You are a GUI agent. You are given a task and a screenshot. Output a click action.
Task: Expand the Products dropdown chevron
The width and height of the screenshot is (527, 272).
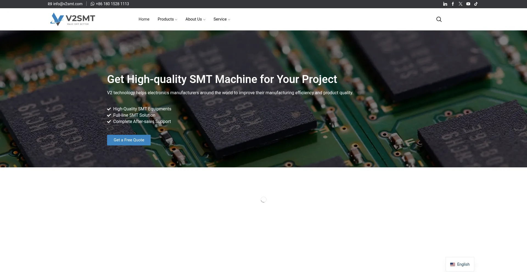pyautogui.click(x=176, y=19)
